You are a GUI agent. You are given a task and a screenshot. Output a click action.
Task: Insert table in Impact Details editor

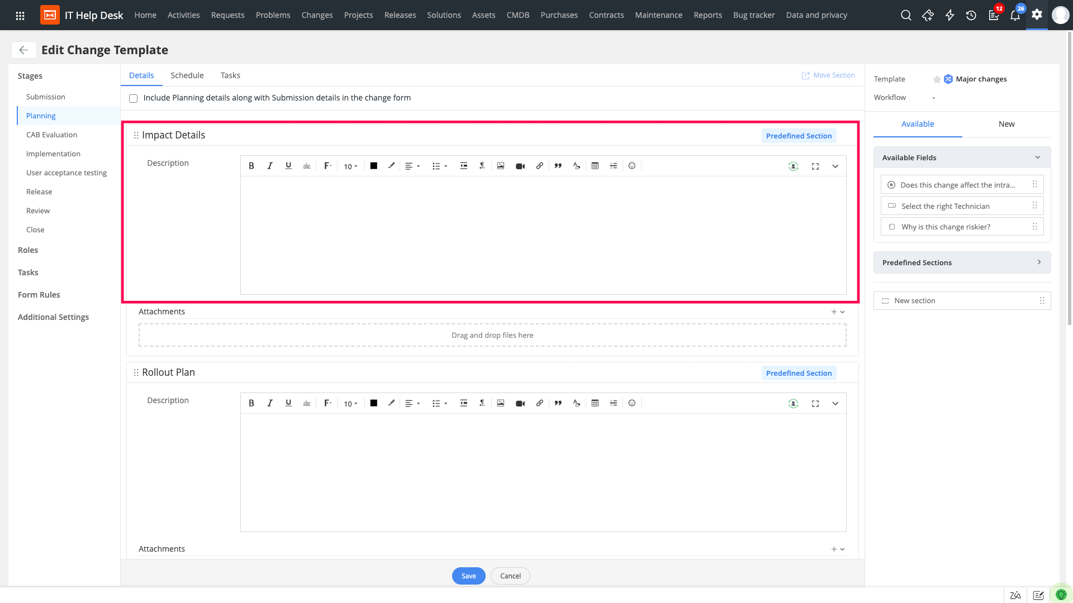click(x=595, y=166)
